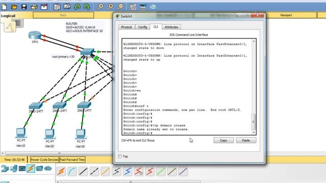Image resolution: width=326 pixels, height=183 pixels.
Task: Click the CLI scrollbar up arrow
Action: click(x=254, y=41)
